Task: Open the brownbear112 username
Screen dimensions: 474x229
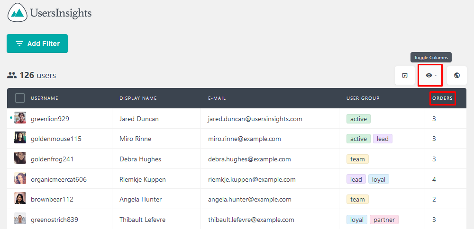Action: [52, 200]
